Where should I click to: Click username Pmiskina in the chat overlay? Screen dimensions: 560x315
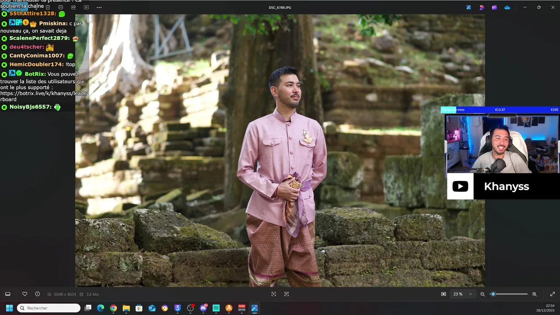[53, 24]
